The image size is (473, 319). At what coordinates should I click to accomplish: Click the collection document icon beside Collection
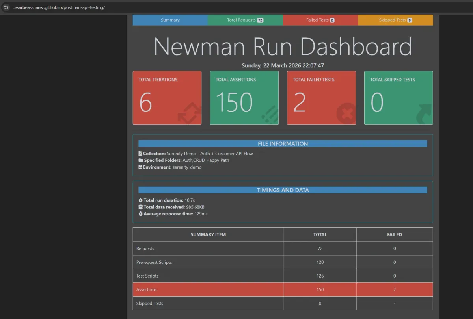point(140,154)
